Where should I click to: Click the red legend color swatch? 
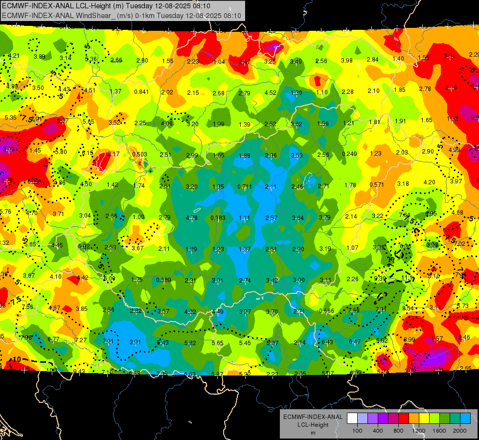click(x=404, y=418)
